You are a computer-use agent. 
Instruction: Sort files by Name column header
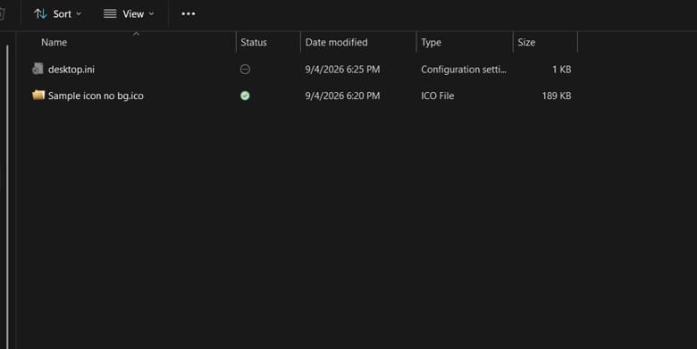[x=54, y=42]
